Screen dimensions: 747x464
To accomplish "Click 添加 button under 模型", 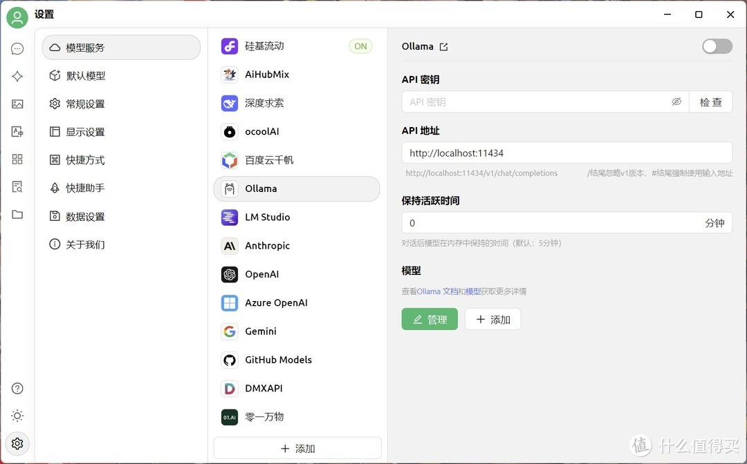I will [493, 319].
